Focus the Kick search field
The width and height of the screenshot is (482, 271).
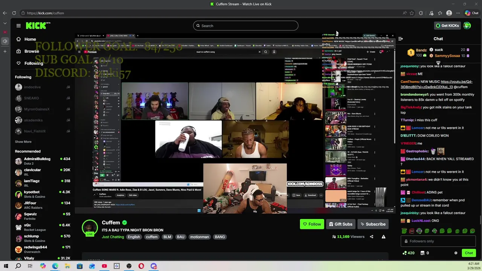point(246,26)
